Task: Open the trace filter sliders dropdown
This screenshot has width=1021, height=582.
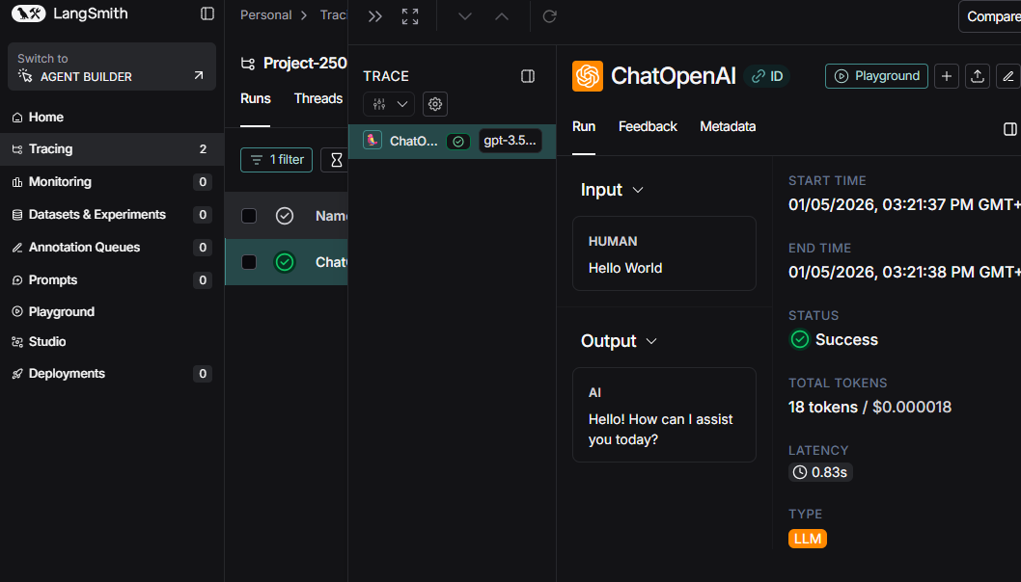Action: (x=389, y=104)
